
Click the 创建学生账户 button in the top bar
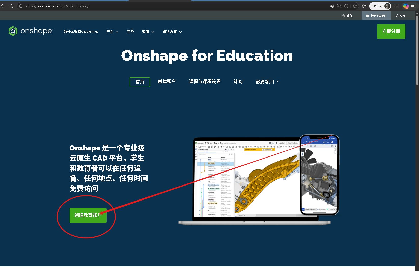[376, 16]
